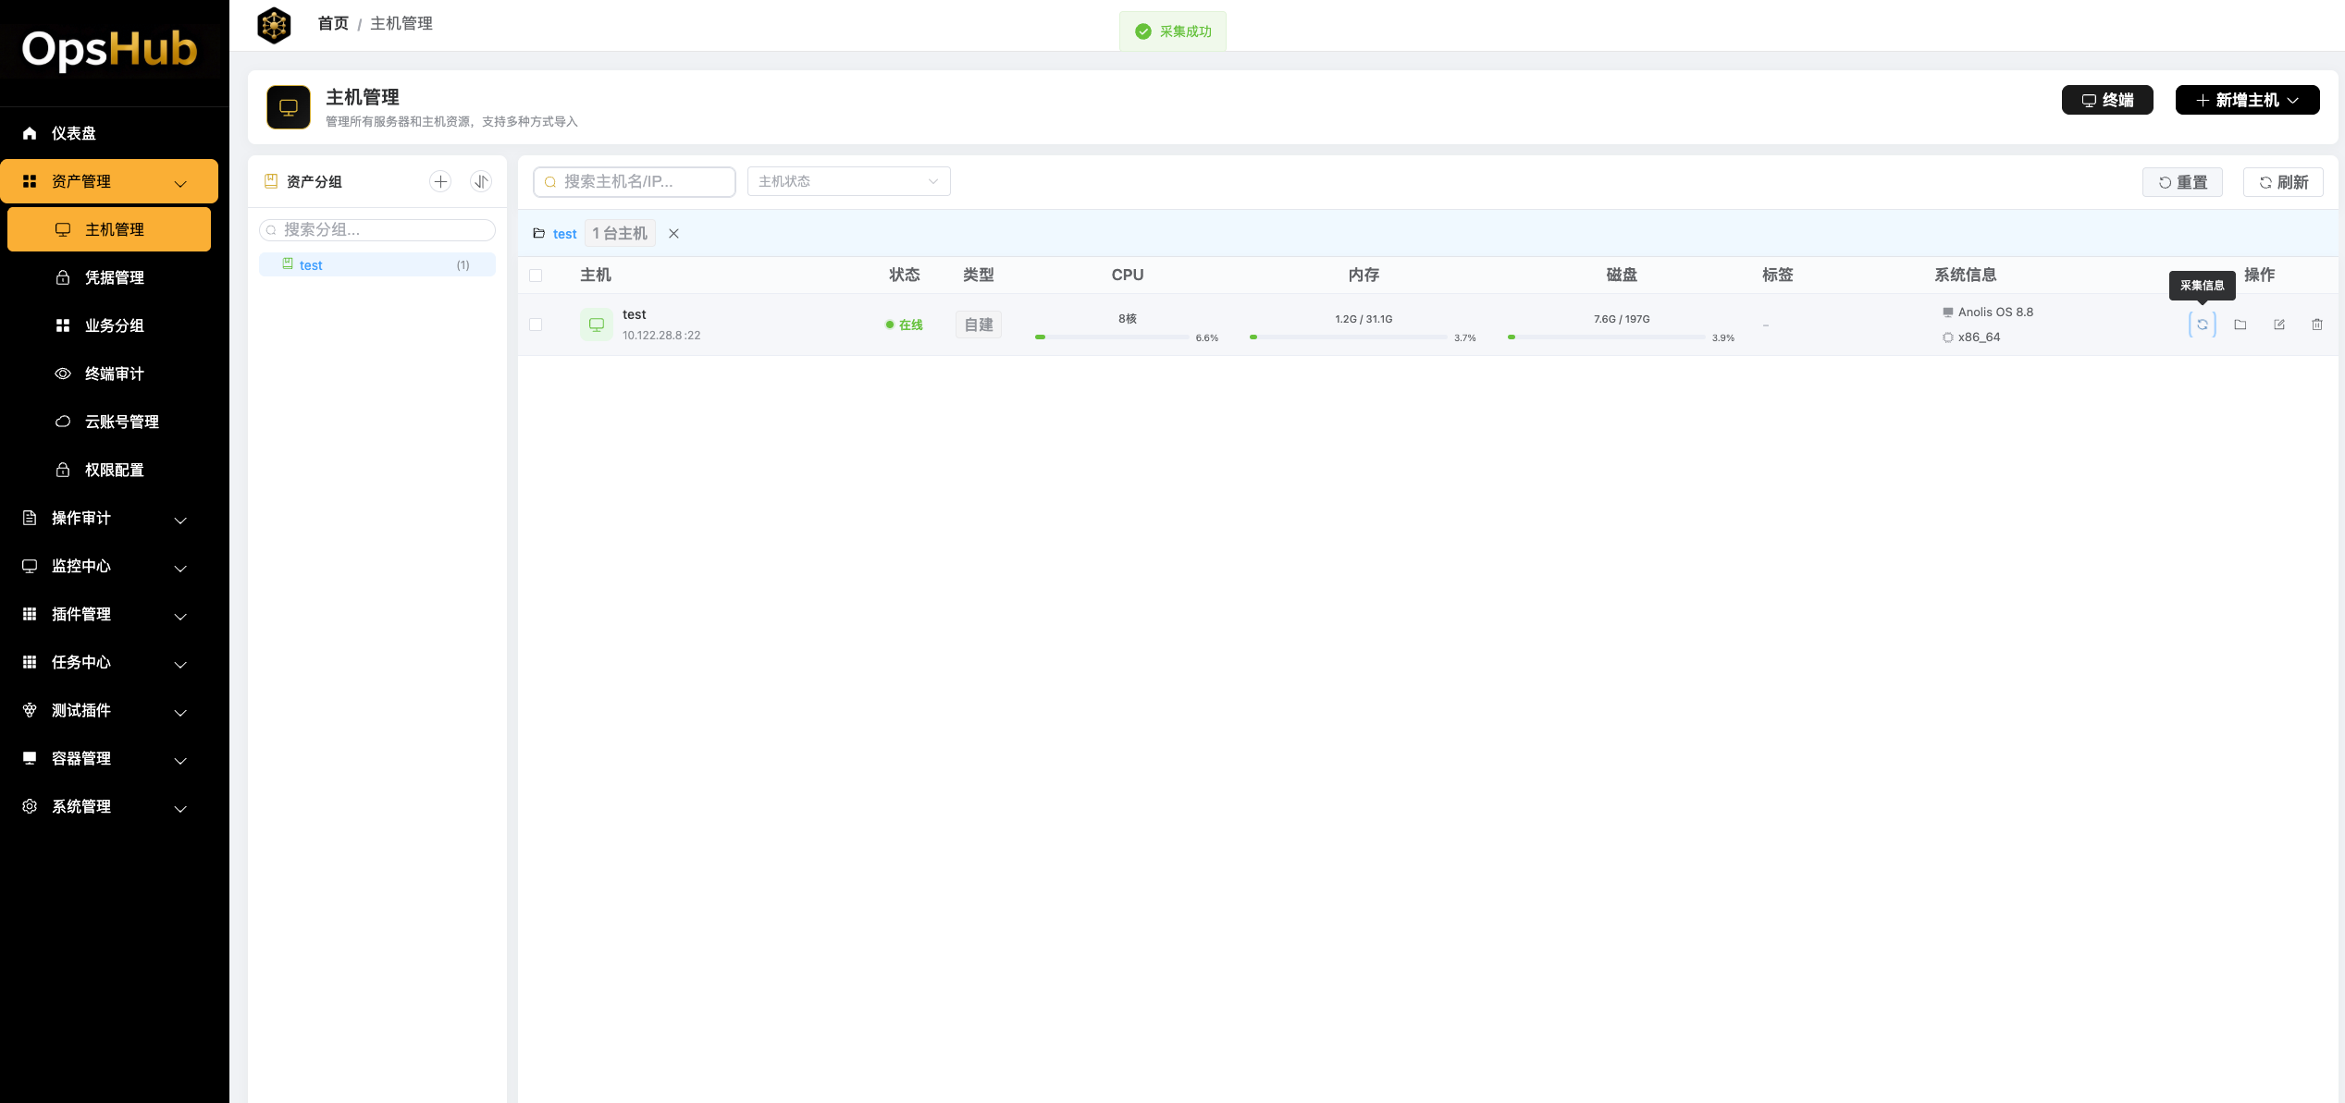Check the test host row checkbox

[536, 325]
